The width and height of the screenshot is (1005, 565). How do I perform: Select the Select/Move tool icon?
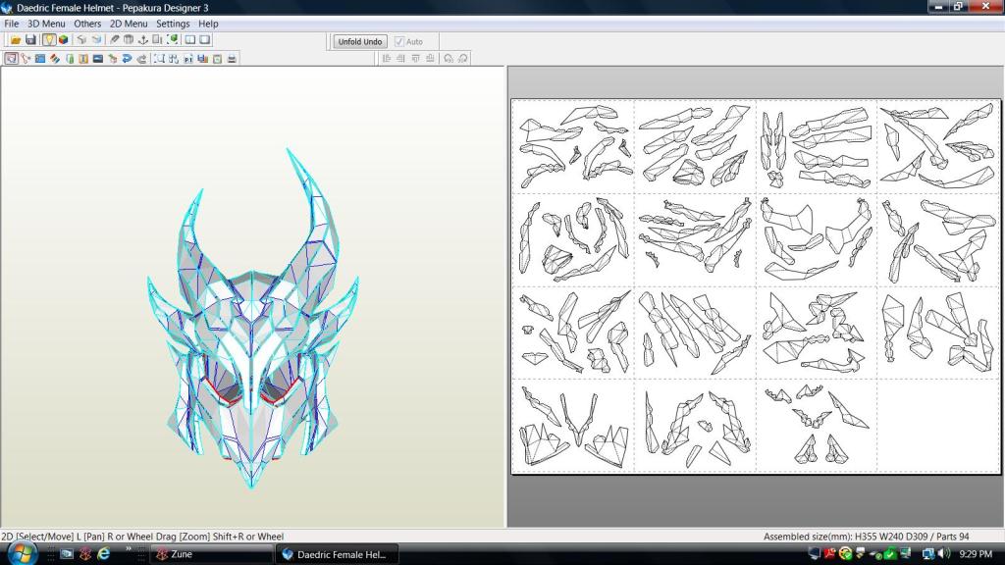coord(11,59)
